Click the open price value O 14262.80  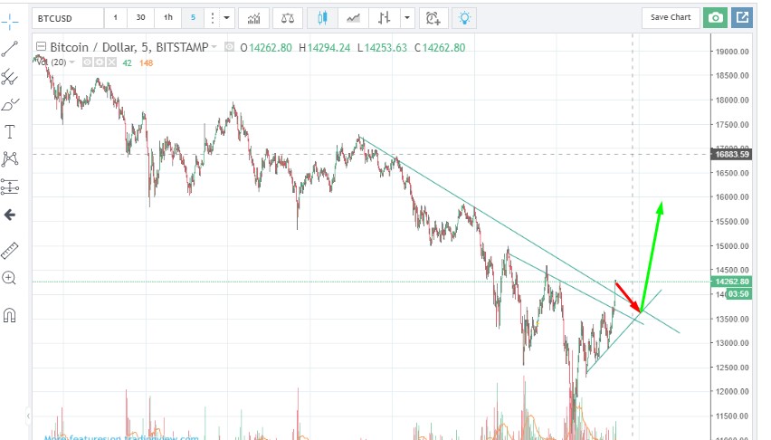(266, 48)
